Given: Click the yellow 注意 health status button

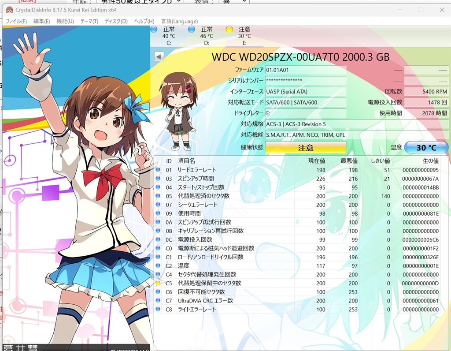Looking at the screenshot, I should tap(306, 148).
